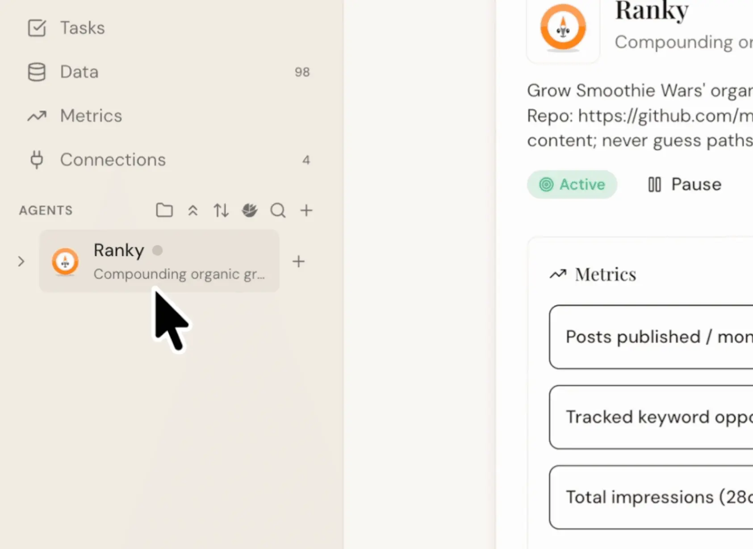
Task: Add a new agent with plus icon
Action: pyautogui.click(x=306, y=210)
